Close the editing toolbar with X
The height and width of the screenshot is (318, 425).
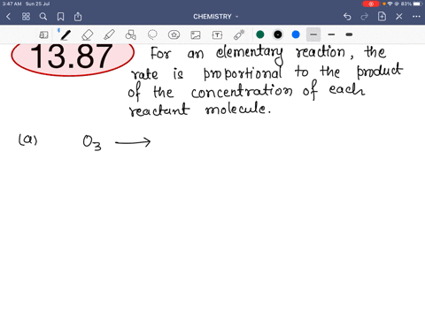point(399,17)
